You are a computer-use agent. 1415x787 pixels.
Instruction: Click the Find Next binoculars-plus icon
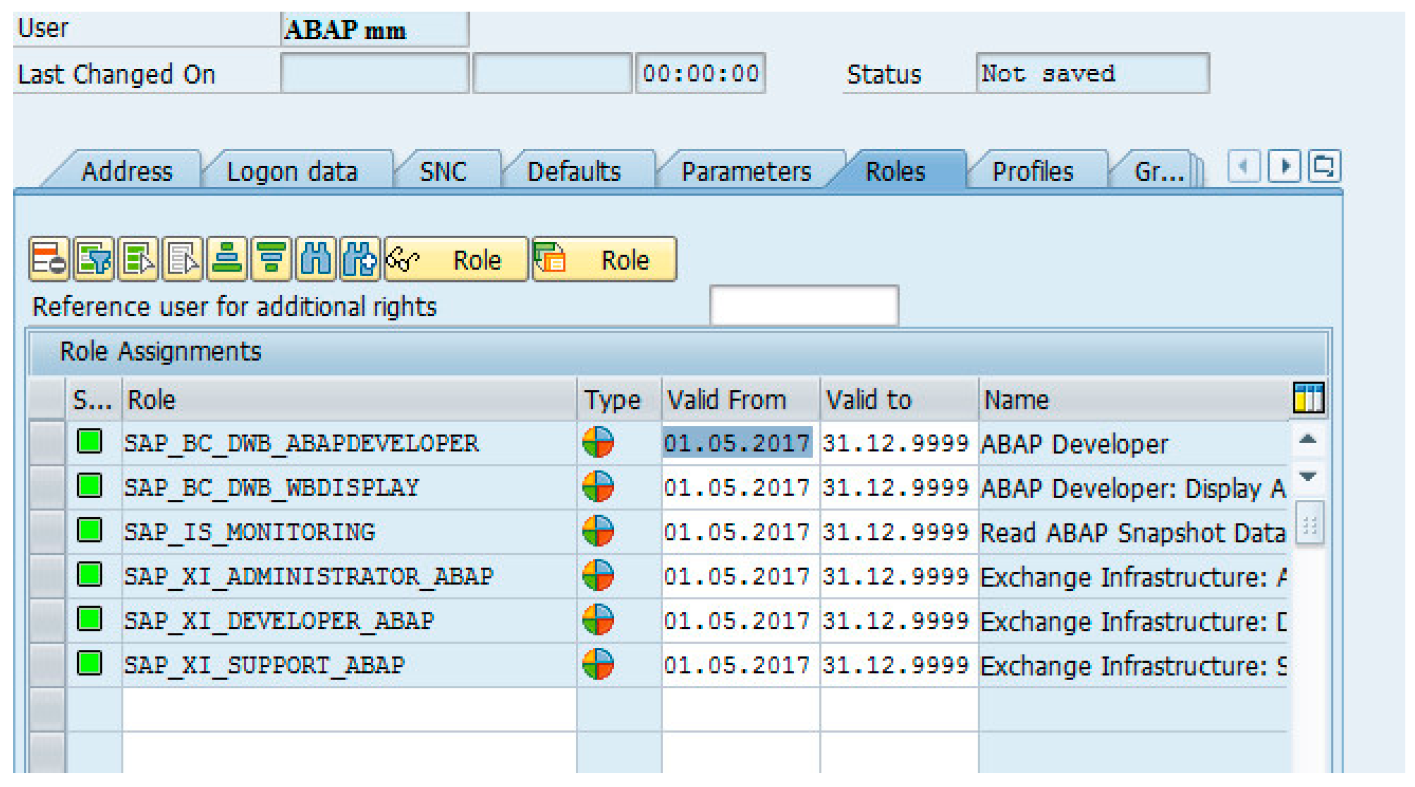click(x=360, y=259)
